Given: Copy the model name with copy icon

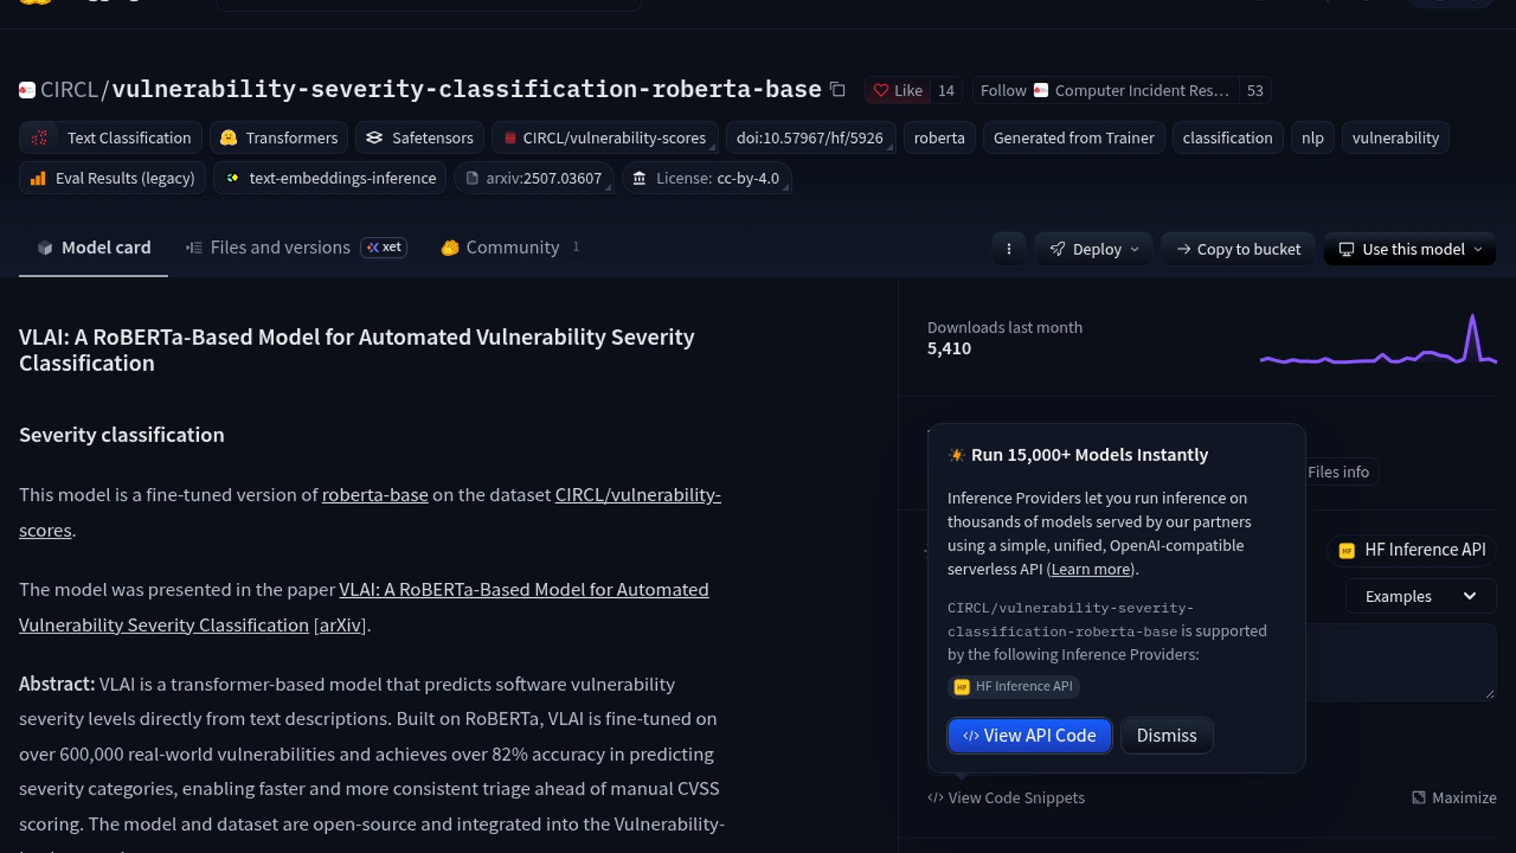Looking at the screenshot, I should tap(838, 90).
